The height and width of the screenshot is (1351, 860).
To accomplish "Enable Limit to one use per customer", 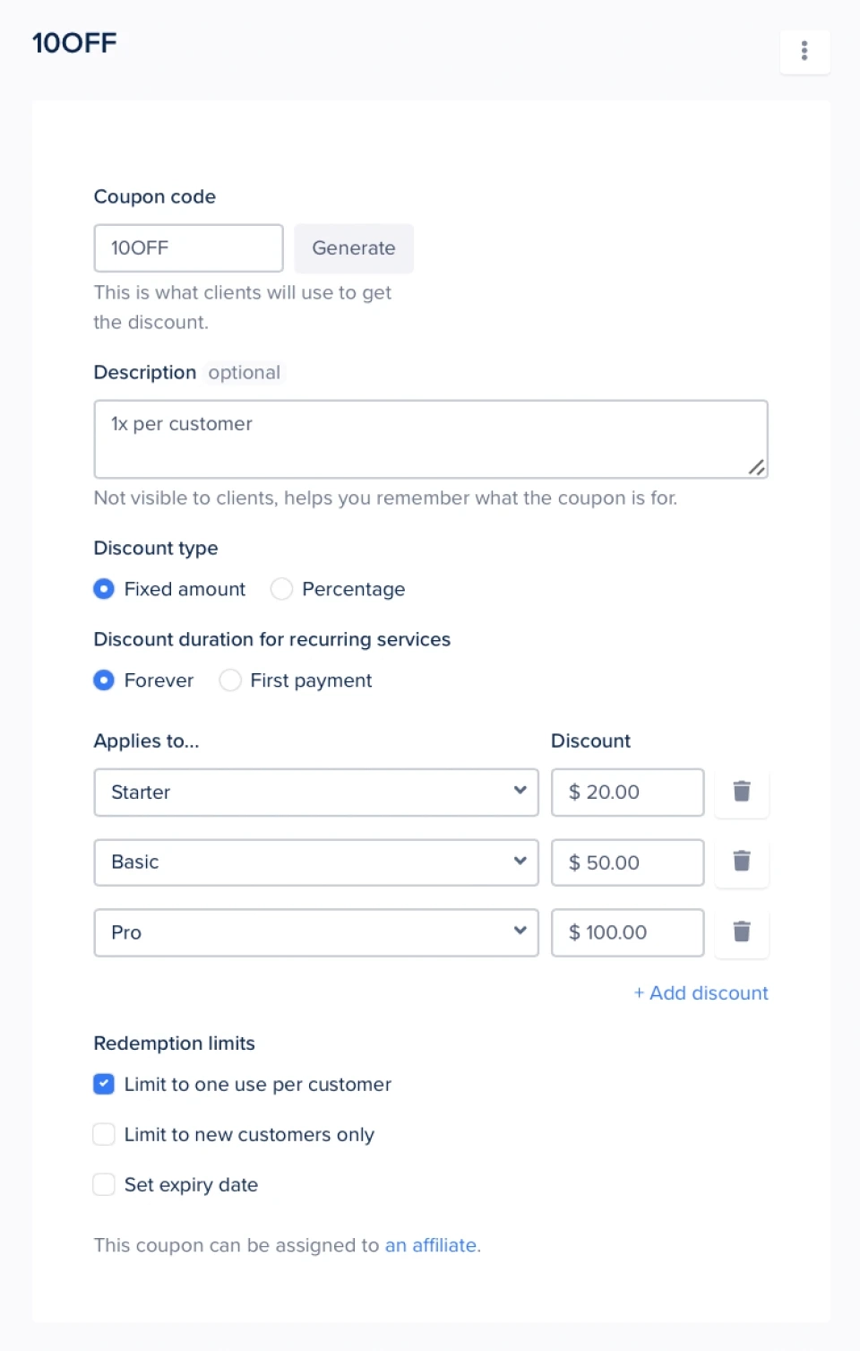I will [103, 1084].
